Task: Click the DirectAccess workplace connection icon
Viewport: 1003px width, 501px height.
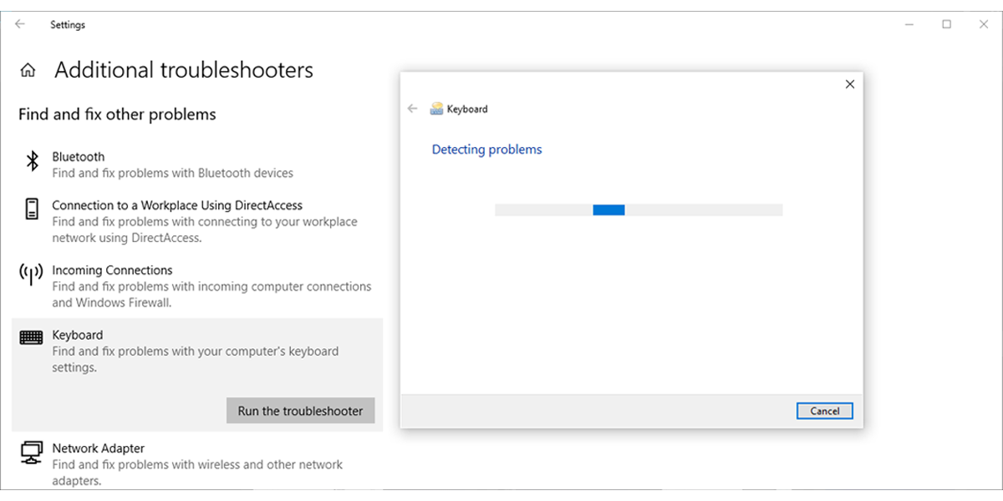Action: (x=32, y=209)
